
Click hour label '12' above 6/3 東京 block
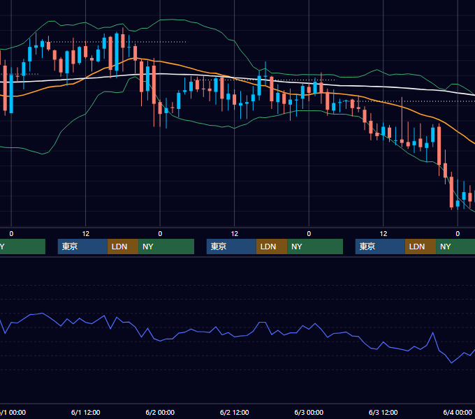point(383,234)
